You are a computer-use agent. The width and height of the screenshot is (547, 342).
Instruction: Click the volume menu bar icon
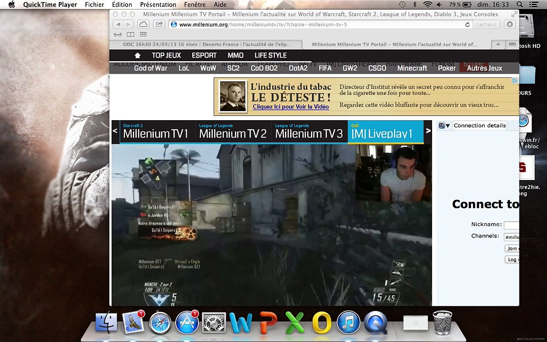(439, 5)
